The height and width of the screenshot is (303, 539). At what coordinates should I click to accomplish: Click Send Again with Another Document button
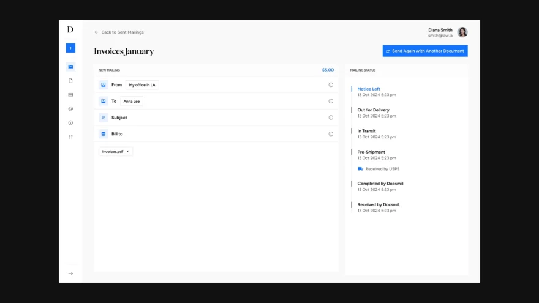[x=425, y=51]
